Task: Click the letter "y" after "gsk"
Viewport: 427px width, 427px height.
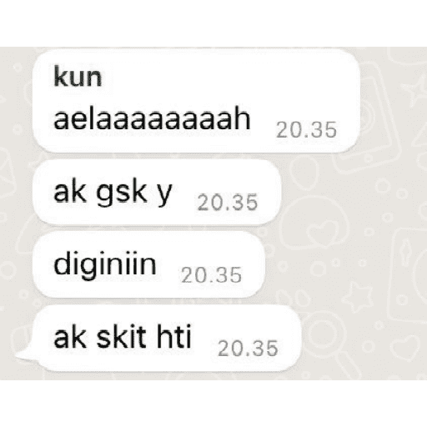Action: (x=164, y=195)
